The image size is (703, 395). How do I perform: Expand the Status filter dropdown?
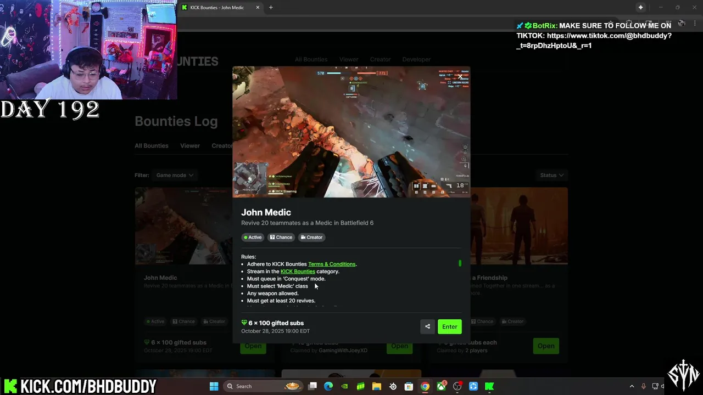coord(551,175)
